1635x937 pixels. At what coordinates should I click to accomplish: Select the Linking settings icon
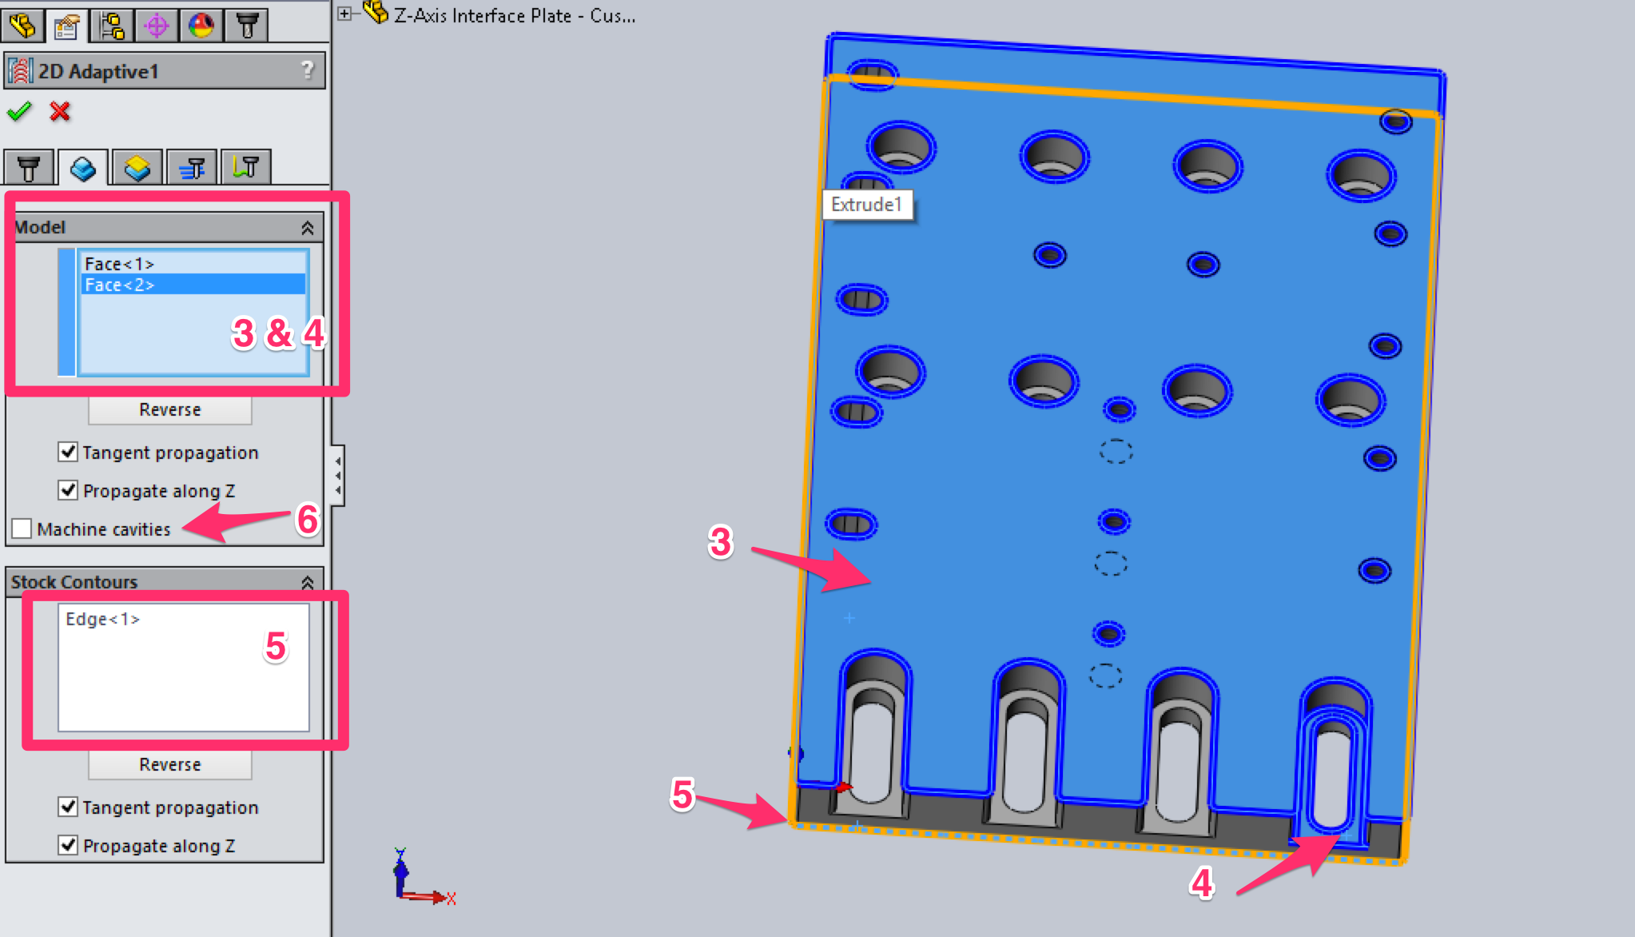(x=245, y=166)
